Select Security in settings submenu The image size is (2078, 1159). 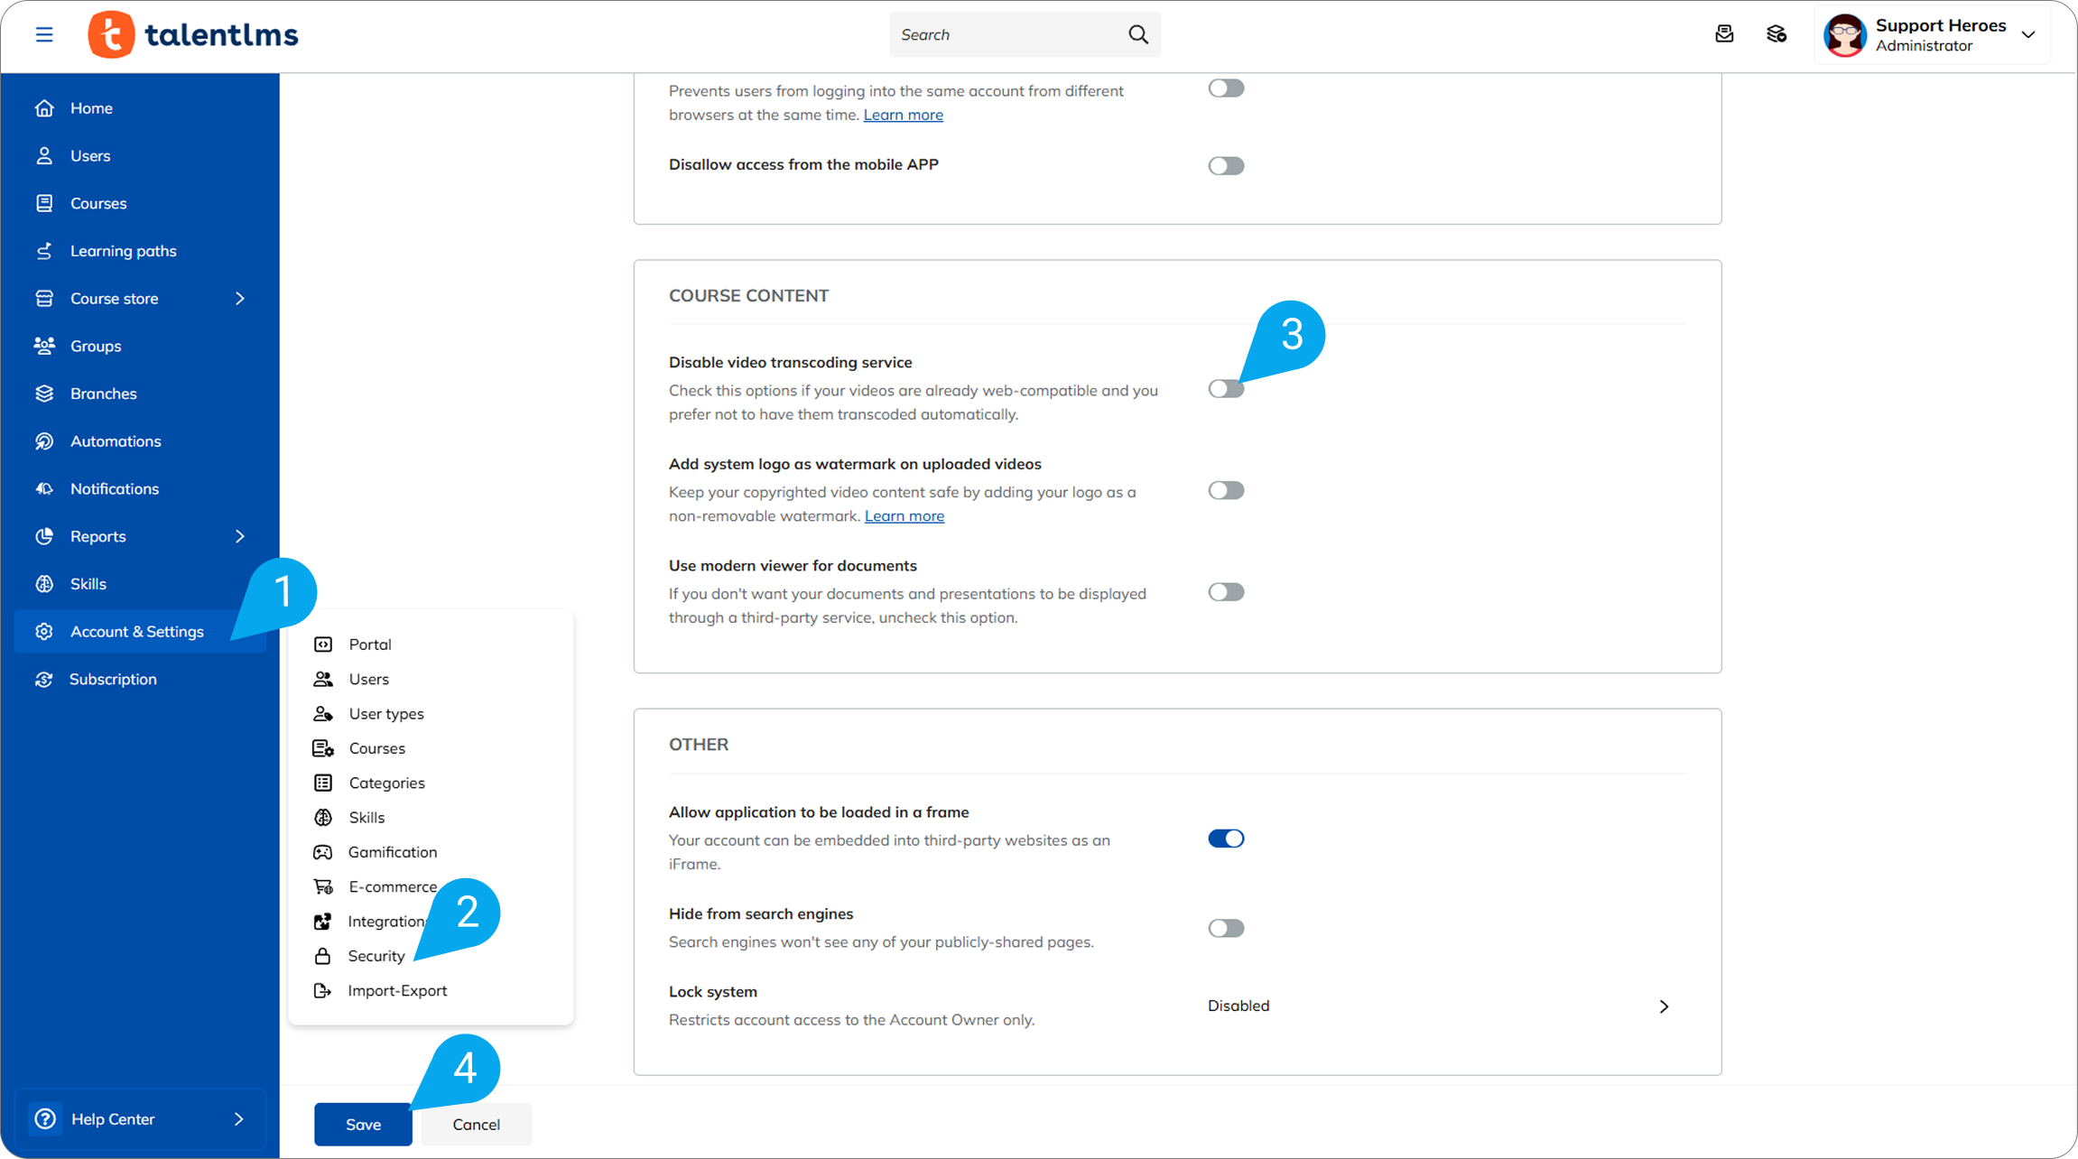(376, 956)
